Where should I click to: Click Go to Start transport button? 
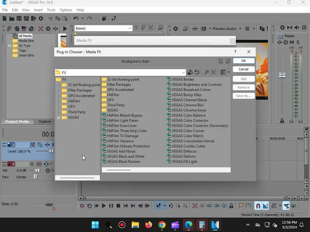click(125, 206)
